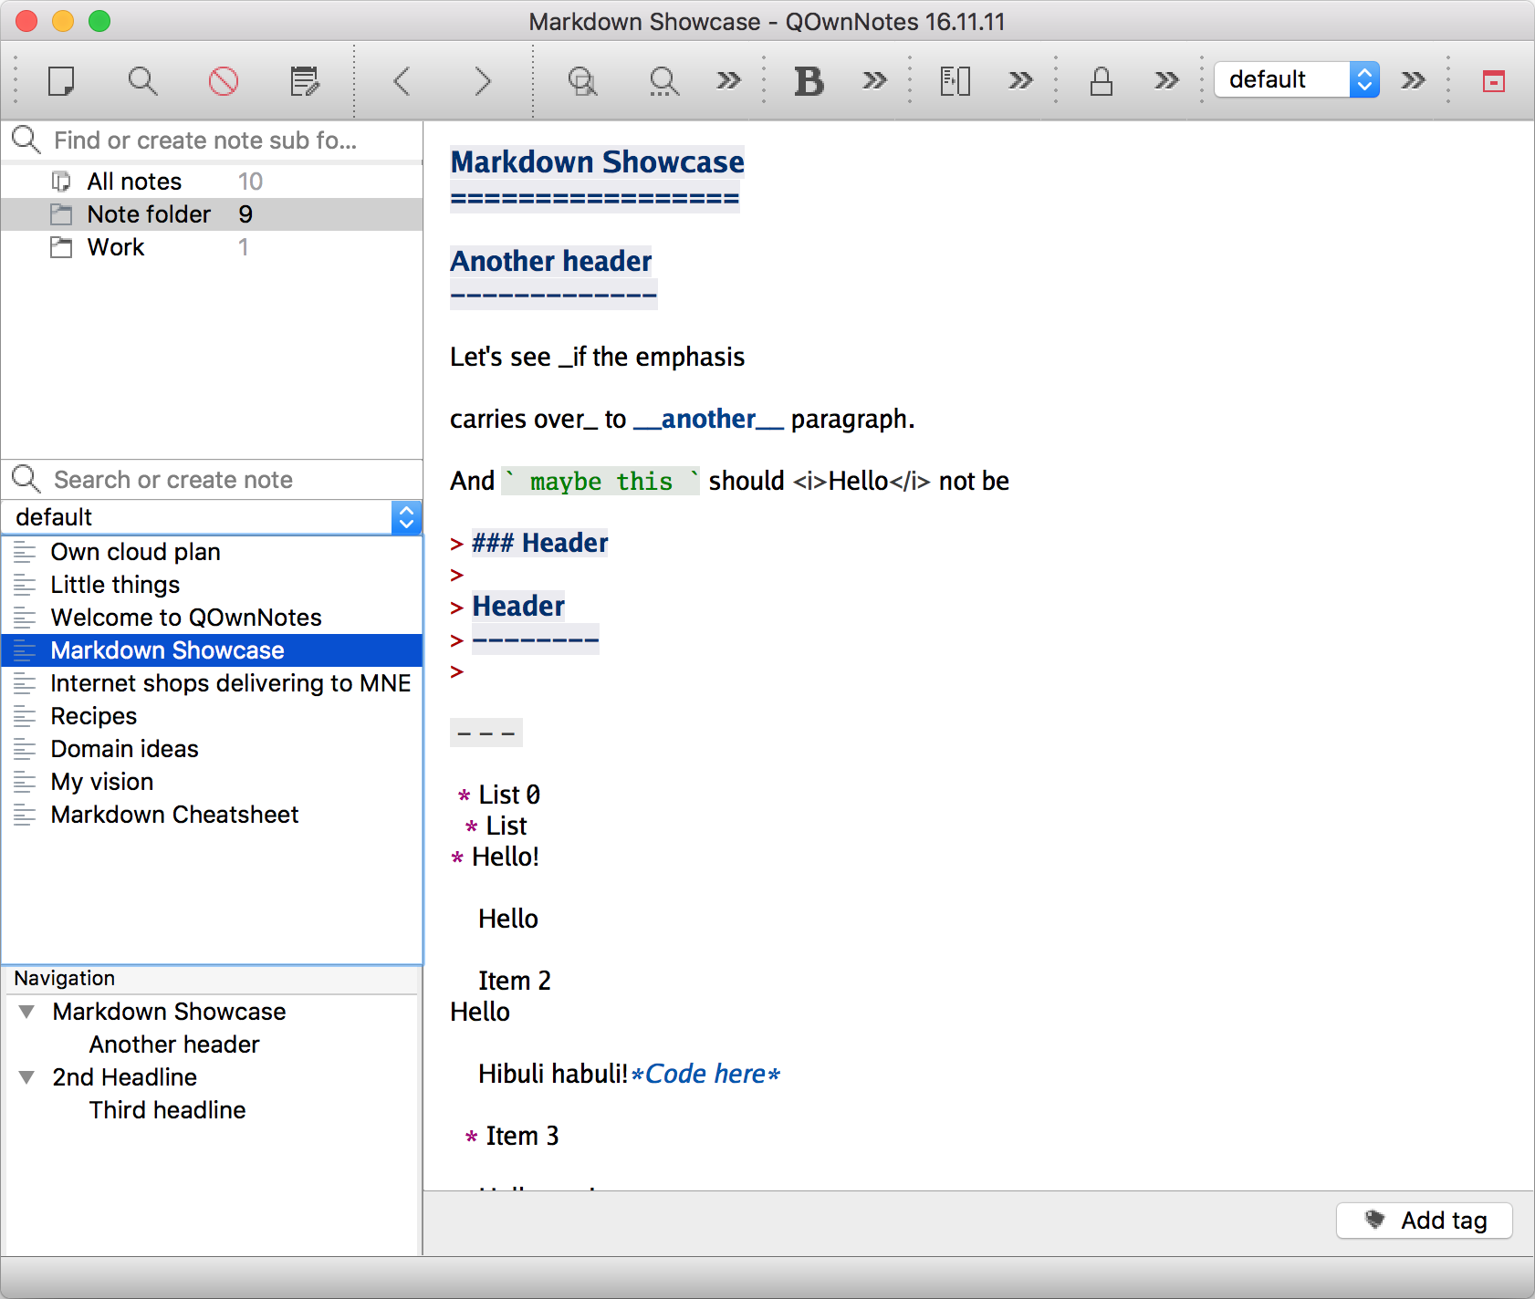Expand overflow chevron after bold icon
The height and width of the screenshot is (1299, 1535).
[874, 81]
